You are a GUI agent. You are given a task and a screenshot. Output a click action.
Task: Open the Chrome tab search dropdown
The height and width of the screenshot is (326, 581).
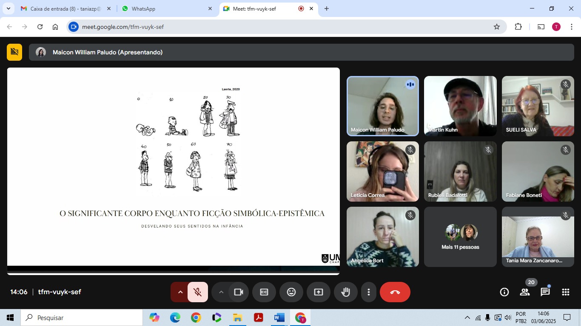pos(8,8)
